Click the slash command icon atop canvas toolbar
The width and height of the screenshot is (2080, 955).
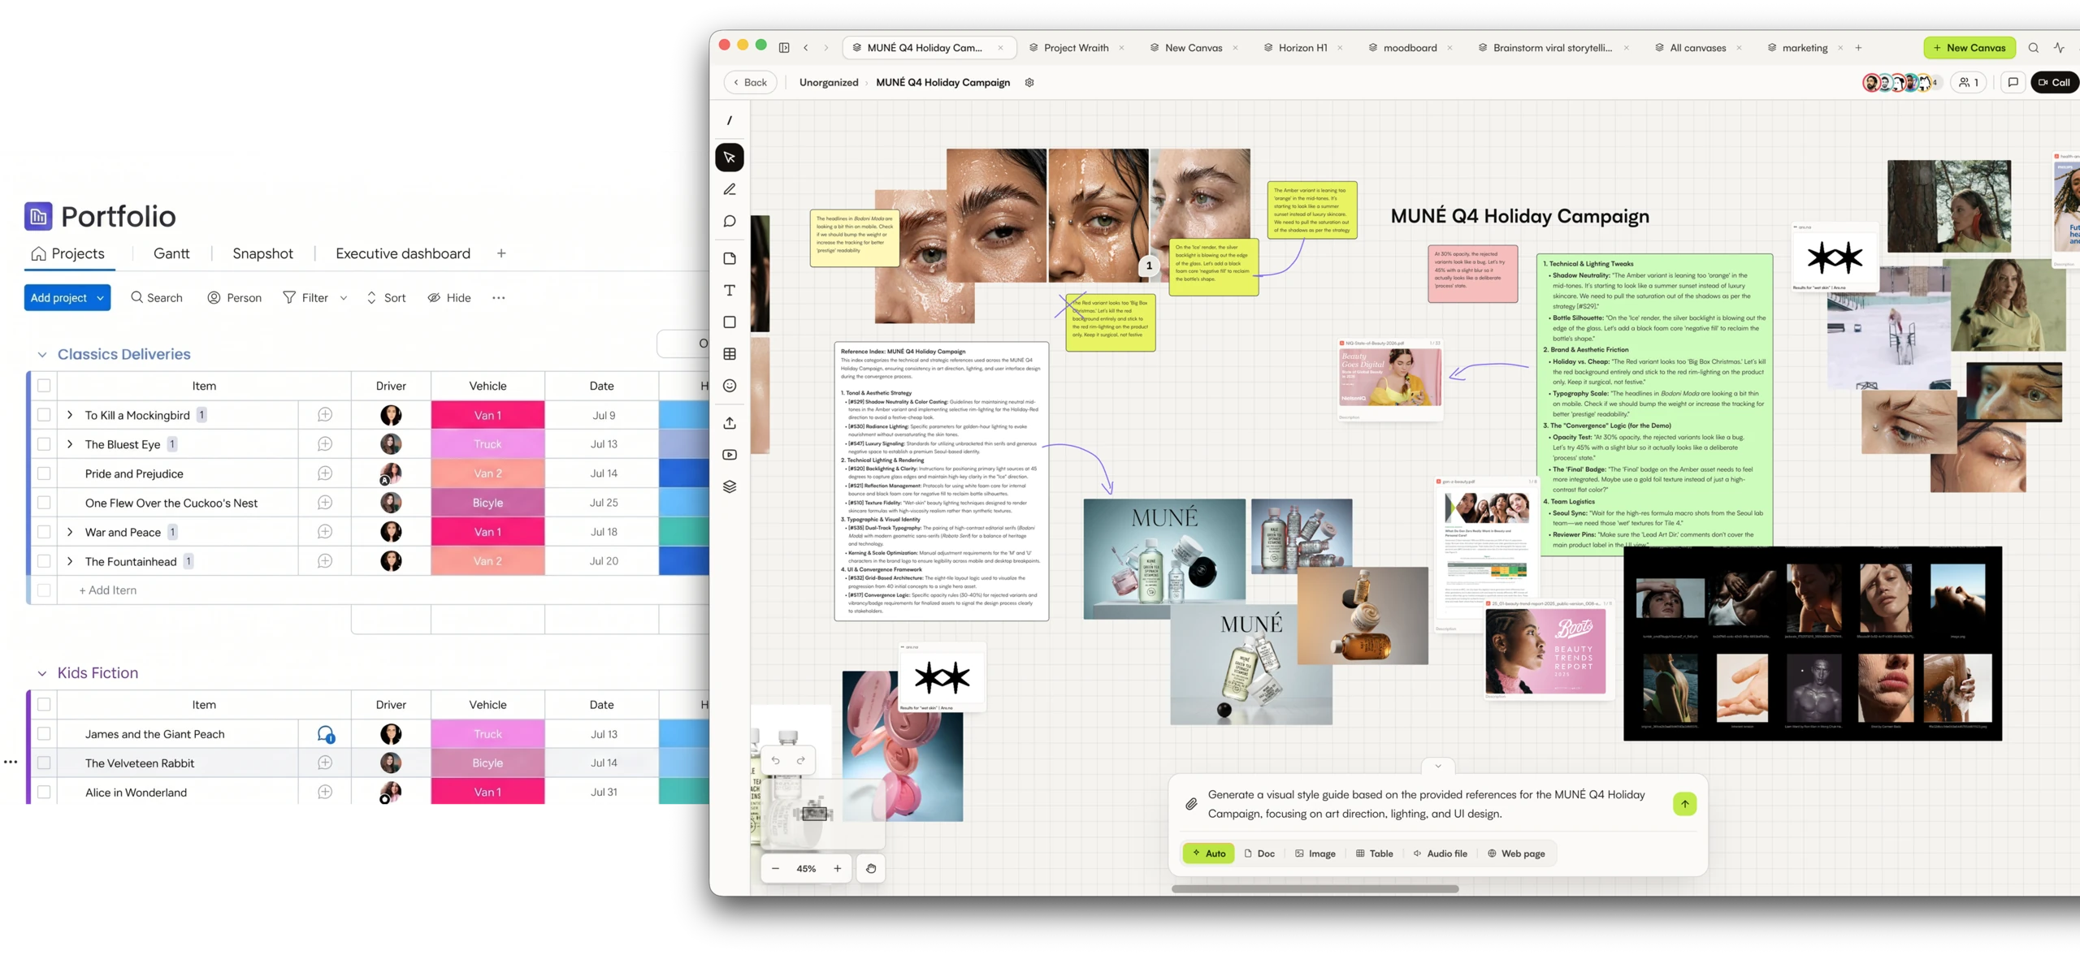coord(729,120)
